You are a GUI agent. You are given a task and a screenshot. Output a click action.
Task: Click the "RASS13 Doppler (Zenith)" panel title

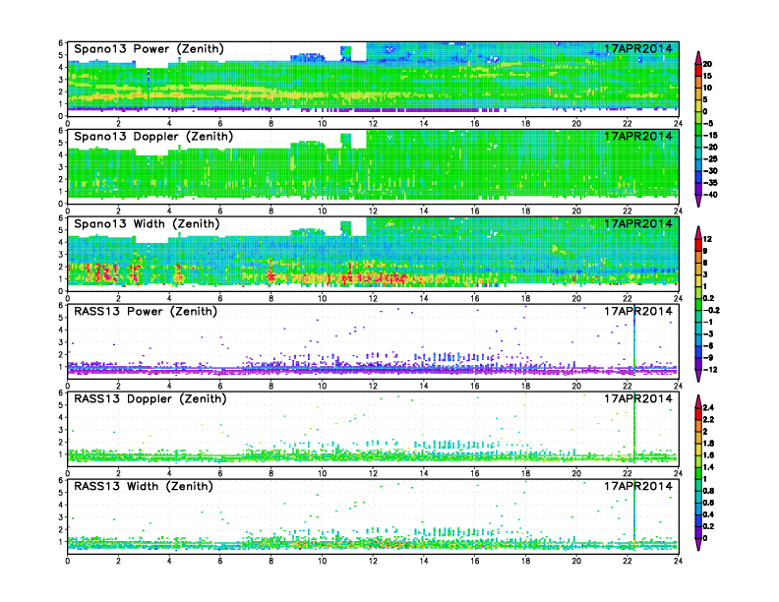pyautogui.click(x=150, y=398)
